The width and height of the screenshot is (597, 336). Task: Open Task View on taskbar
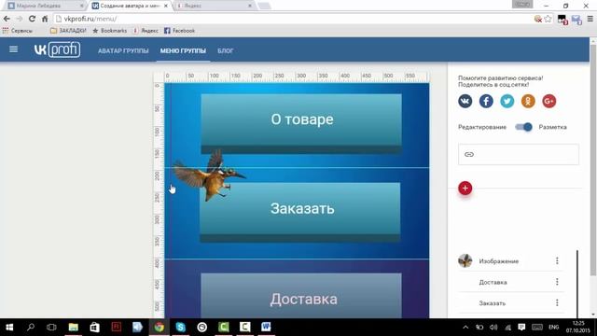point(51,327)
